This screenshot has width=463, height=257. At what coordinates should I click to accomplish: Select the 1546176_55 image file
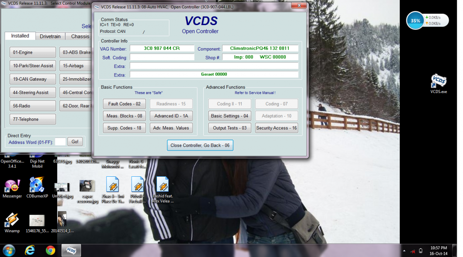pyautogui.click(x=37, y=223)
